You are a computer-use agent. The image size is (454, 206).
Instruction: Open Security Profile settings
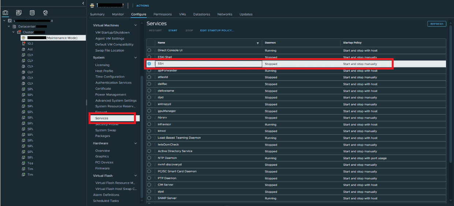tap(107, 124)
